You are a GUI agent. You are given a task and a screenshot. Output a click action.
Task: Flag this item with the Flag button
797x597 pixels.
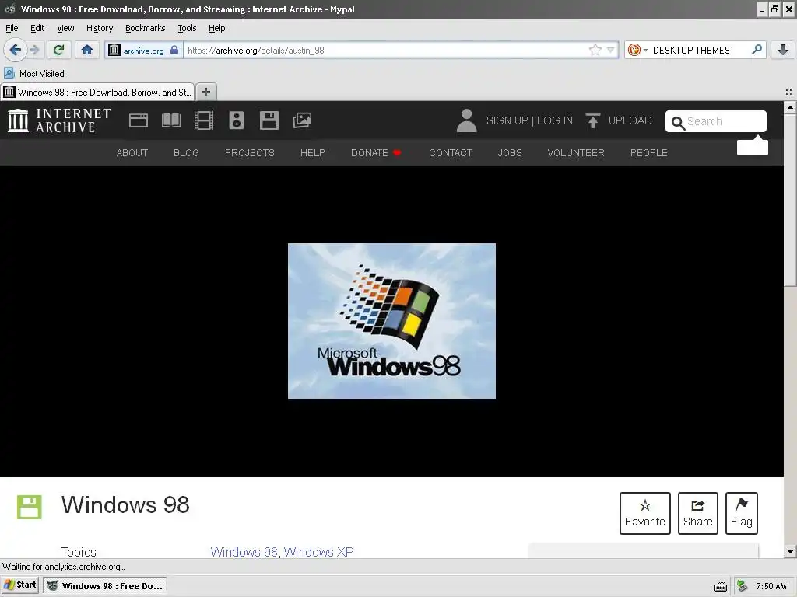pos(742,513)
